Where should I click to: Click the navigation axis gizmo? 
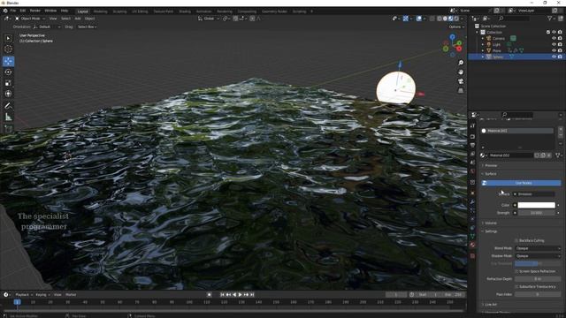pyautogui.click(x=452, y=45)
